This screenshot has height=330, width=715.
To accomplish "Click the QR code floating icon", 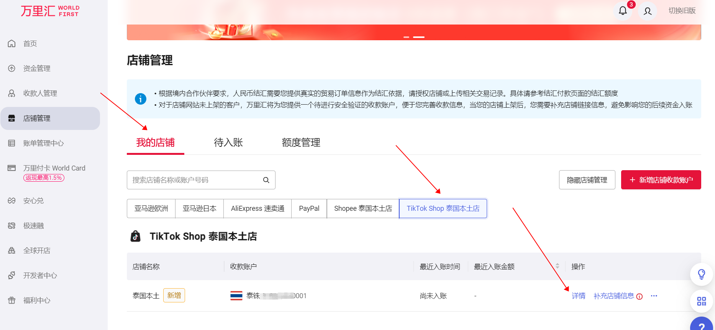I will point(702,301).
